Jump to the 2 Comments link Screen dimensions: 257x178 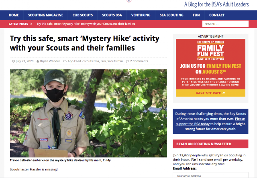pyautogui.click(x=139, y=61)
